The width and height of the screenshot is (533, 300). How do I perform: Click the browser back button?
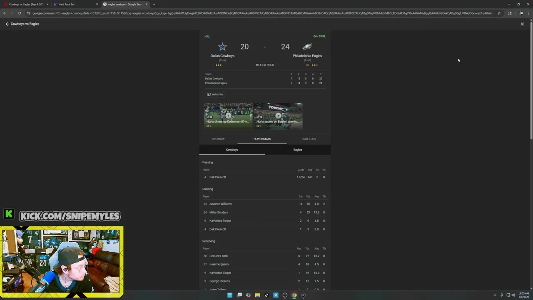tap(5, 13)
